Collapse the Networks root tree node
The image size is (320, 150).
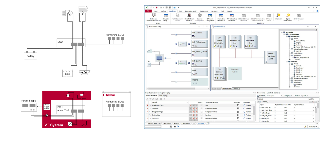tap(282, 32)
